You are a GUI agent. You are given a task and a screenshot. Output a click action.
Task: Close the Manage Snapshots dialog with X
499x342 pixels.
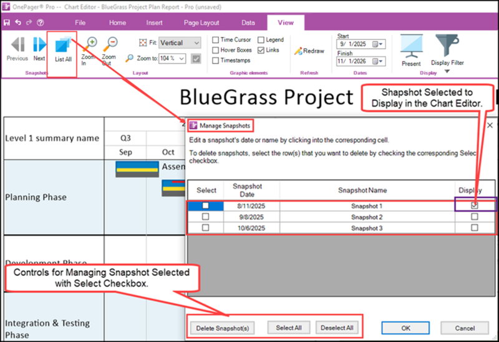[x=490, y=125]
